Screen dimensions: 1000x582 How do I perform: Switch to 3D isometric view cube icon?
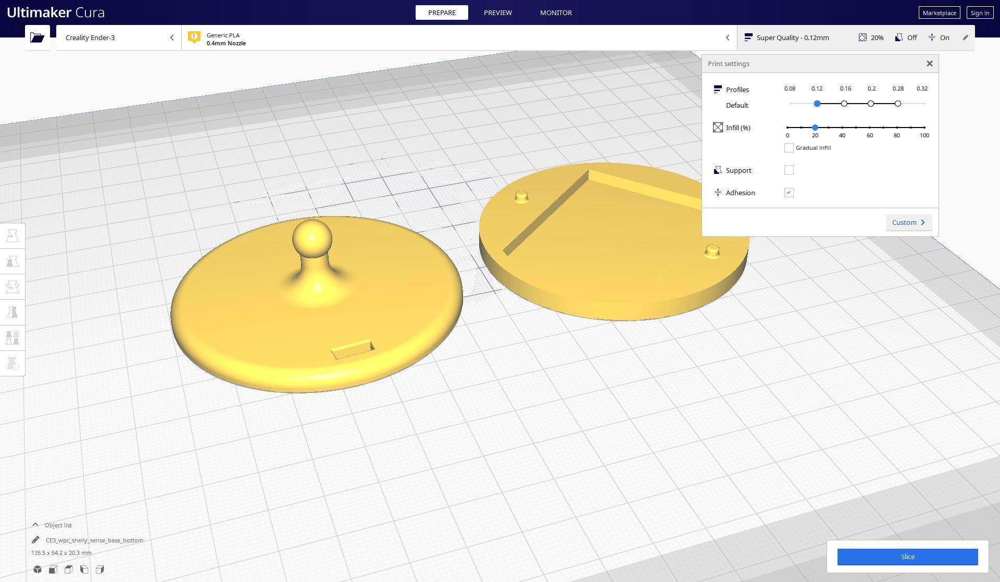pyautogui.click(x=37, y=570)
